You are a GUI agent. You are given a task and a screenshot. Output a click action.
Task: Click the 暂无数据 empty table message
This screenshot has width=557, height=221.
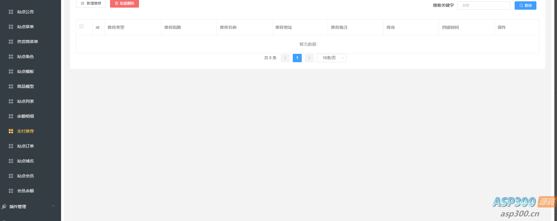(308, 44)
